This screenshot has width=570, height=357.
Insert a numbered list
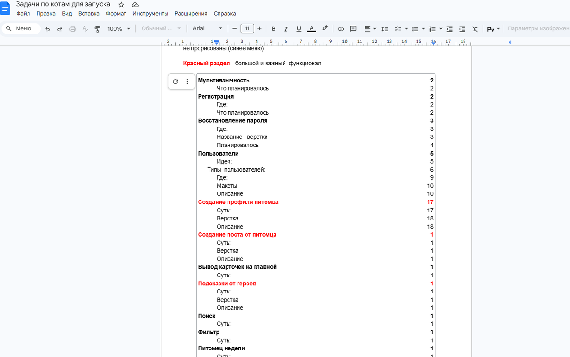point(432,29)
